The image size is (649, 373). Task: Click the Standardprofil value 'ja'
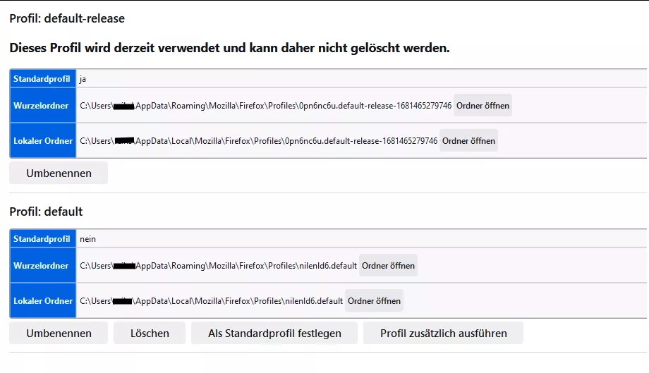click(83, 79)
